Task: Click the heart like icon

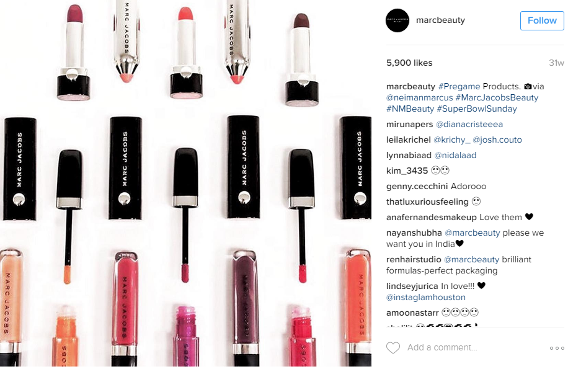Action: click(393, 348)
